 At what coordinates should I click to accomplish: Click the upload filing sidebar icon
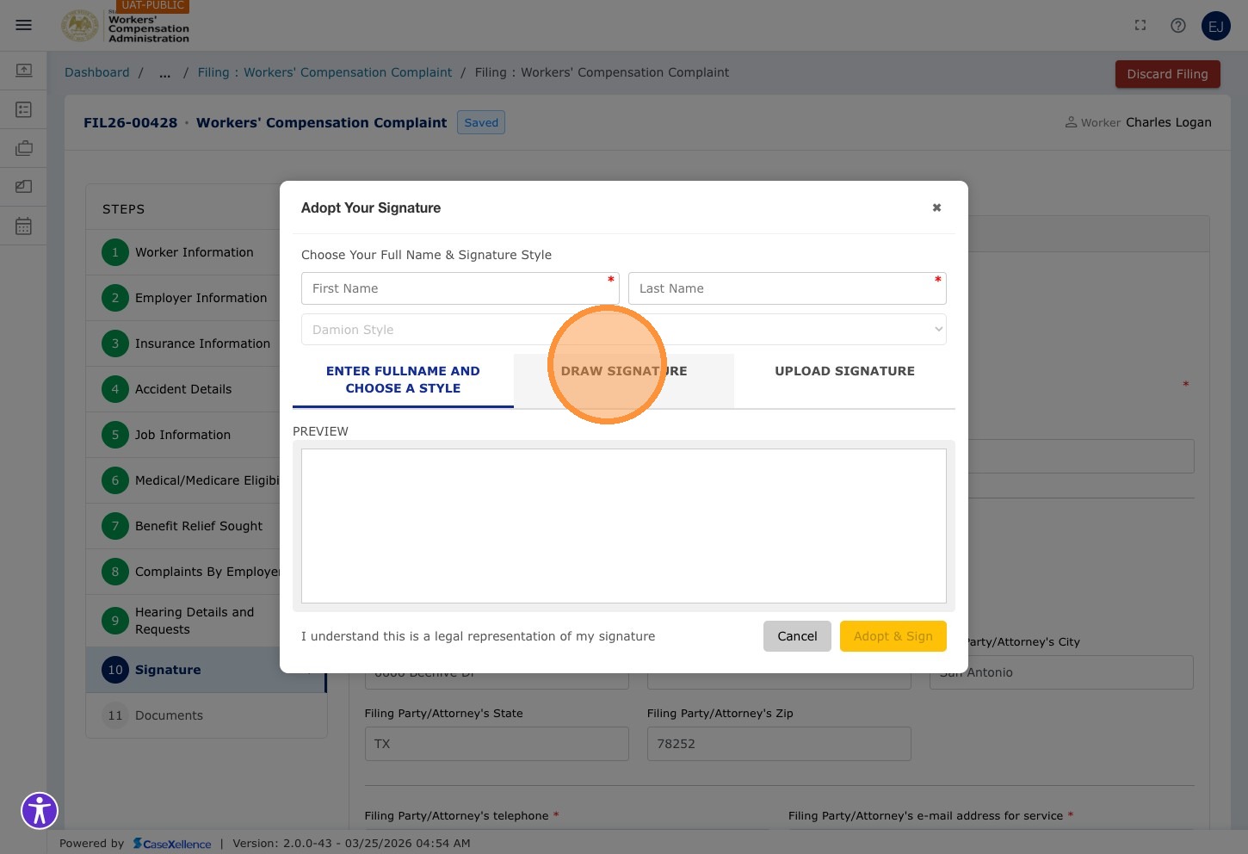[x=23, y=70]
